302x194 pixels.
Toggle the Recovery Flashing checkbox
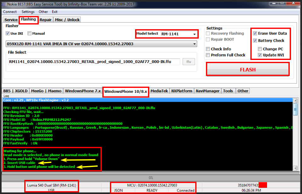[208, 33]
